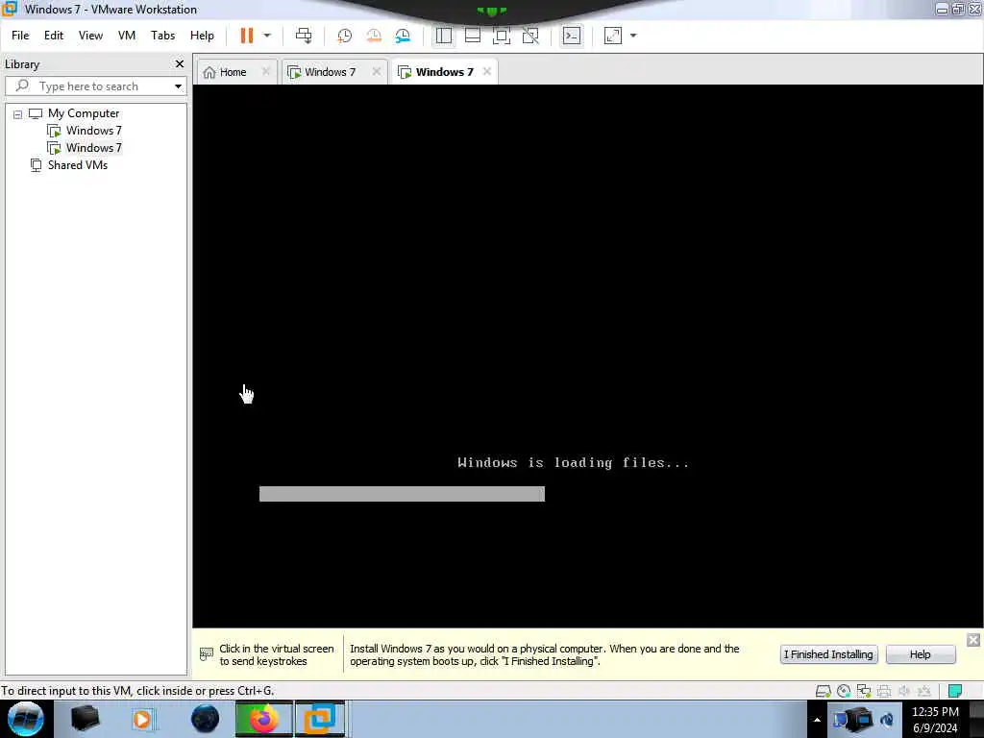Click the network adapter status icon
The width and height of the screenshot is (984, 738).
coord(864,691)
